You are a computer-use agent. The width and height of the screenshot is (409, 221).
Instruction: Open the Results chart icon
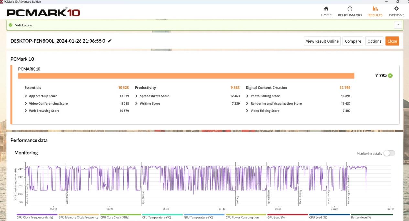coord(375,9)
